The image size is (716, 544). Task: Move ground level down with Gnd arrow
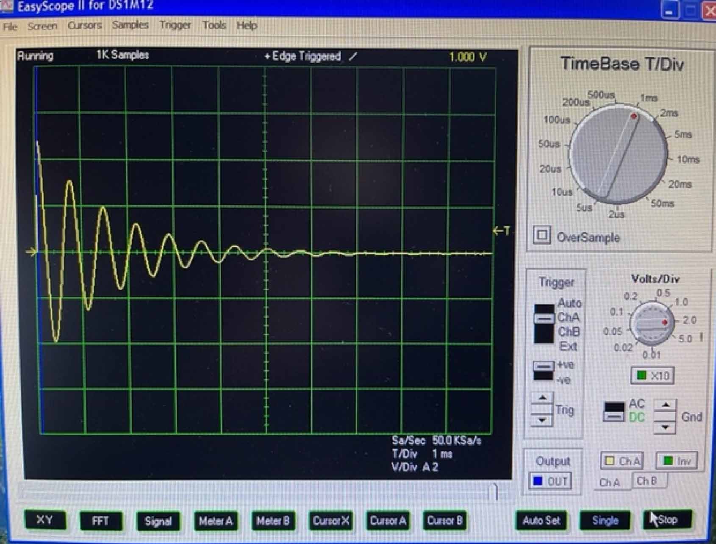665,427
